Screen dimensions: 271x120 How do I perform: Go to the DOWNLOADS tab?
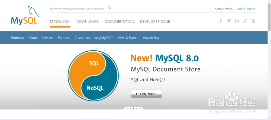tap(88, 22)
